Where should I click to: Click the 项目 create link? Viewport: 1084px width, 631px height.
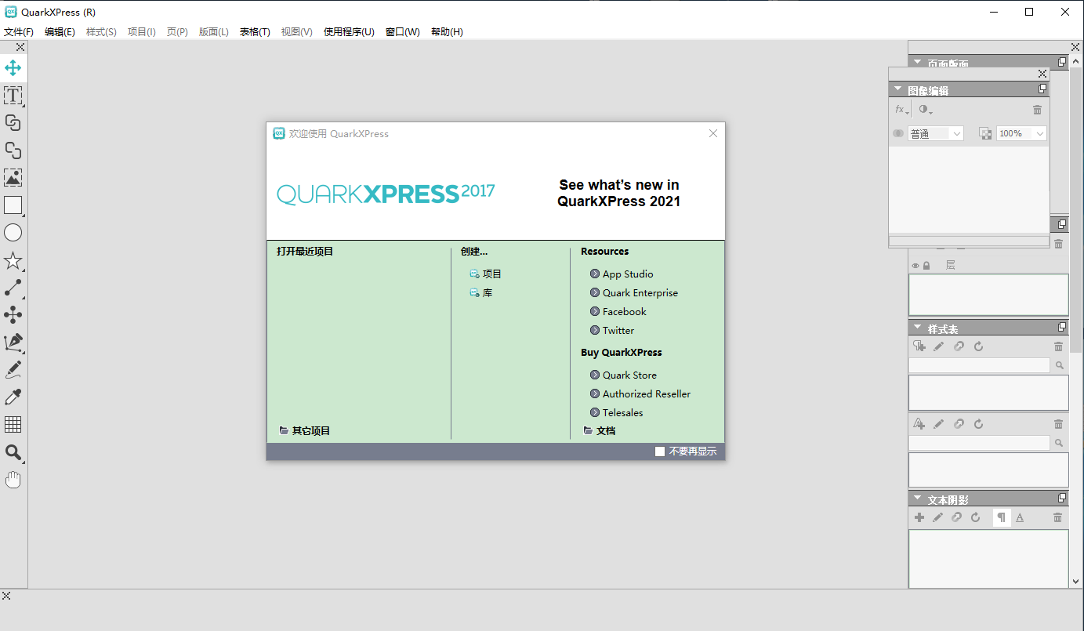click(491, 274)
